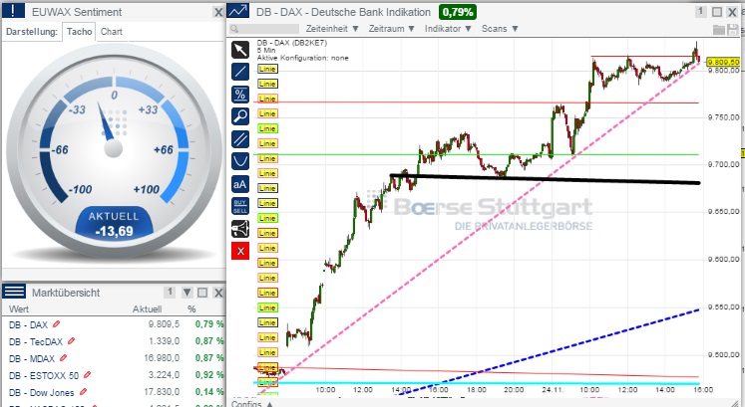Select the DB - ESTOXX 50 row

click(114, 375)
